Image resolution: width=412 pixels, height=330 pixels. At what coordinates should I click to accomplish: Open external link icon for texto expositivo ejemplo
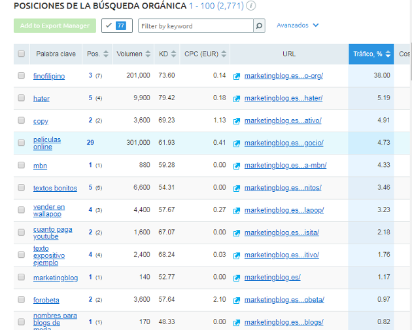[x=237, y=255]
